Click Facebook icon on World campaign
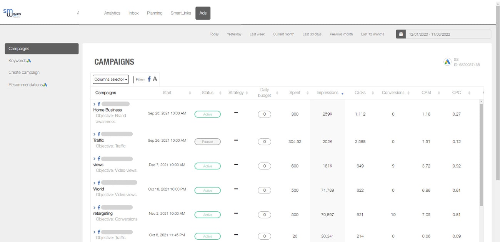This screenshot has width=500, height=242. 99,183
